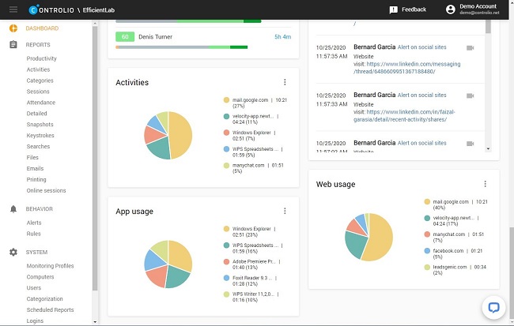Open the Online sessions report
514x326 pixels.
click(46, 190)
